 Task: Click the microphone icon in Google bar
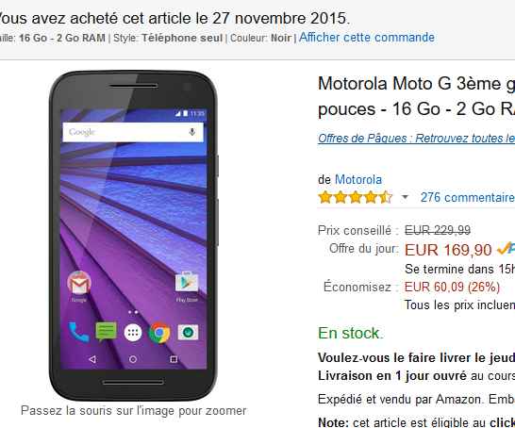[192, 132]
